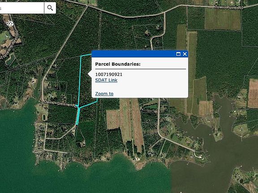The image size is (258, 193).
Task: Click the white dotted map marker icon
Action: [x=10, y=24]
